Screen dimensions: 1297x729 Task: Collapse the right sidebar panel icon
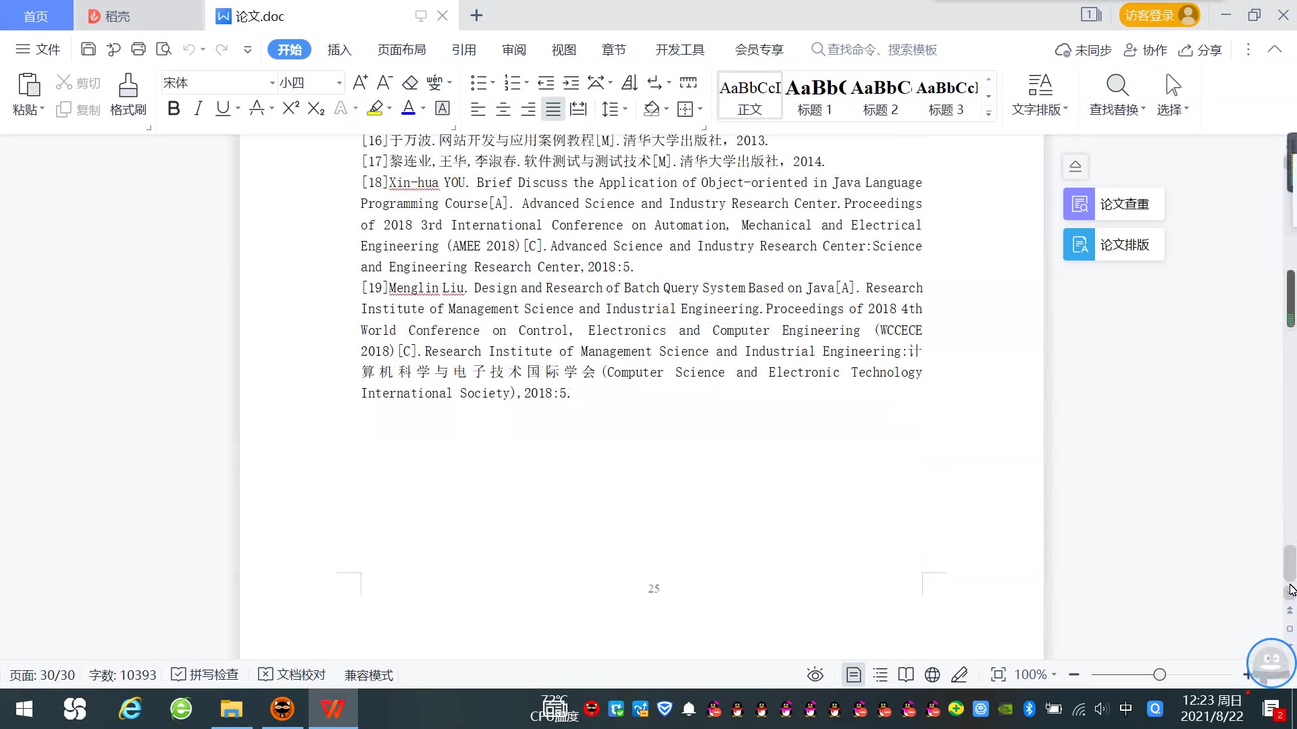tap(1075, 166)
